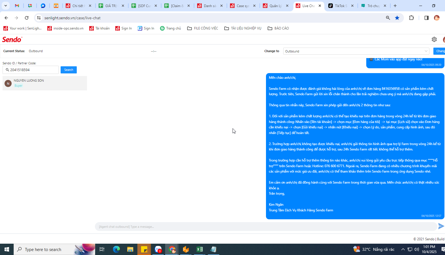The width and height of the screenshot is (445, 255).
Task: Open Sticky Notes from the taskbar
Action: coord(144,249)
